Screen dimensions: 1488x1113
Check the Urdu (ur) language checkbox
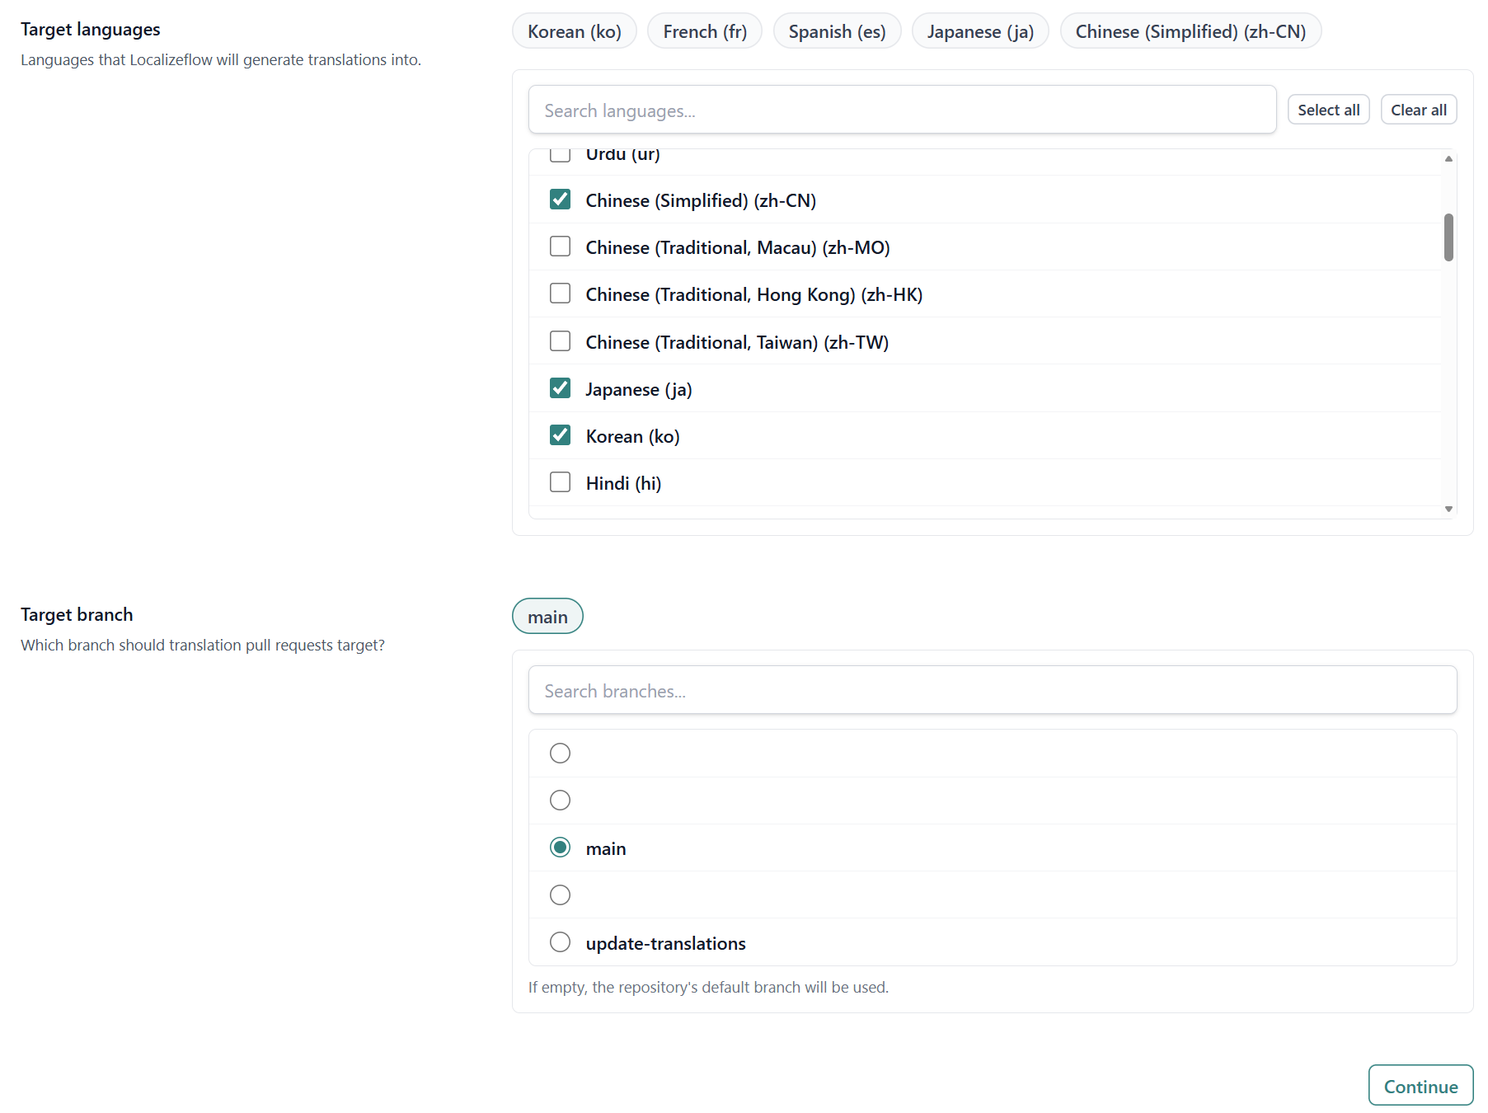[560, 153]
